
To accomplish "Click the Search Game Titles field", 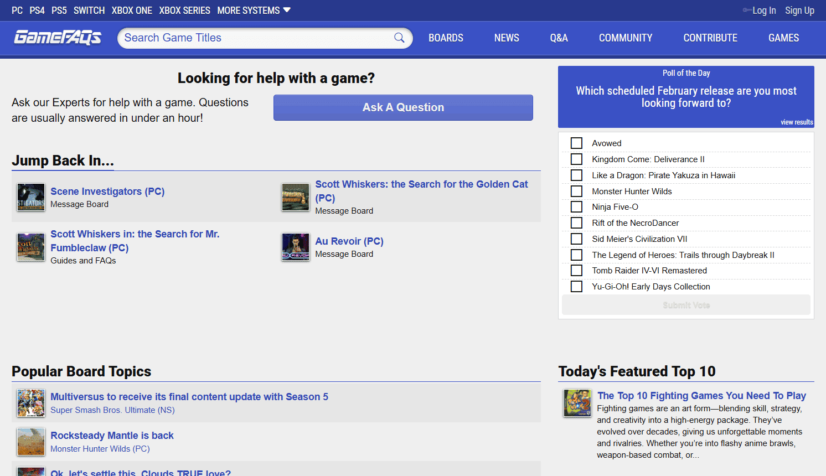I will click(x=255, y=38).
